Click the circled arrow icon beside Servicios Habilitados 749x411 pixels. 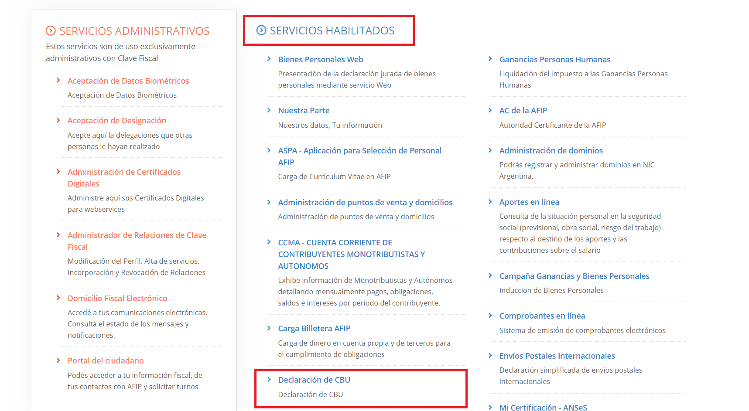(261, 31)
